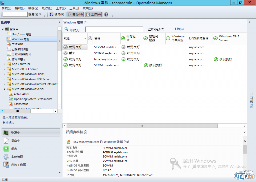Sort by the 管理伺服器 column header
This screenshot has width=256, height=182.
click(154, 38)
